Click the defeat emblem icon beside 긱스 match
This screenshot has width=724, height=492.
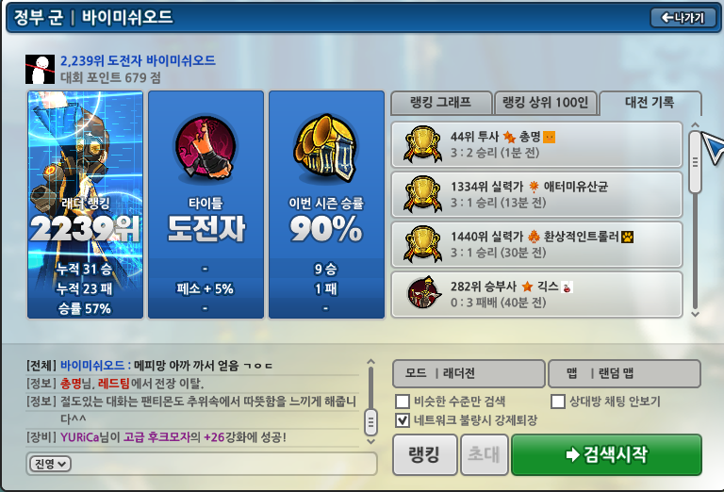click(x=422, y=293)
